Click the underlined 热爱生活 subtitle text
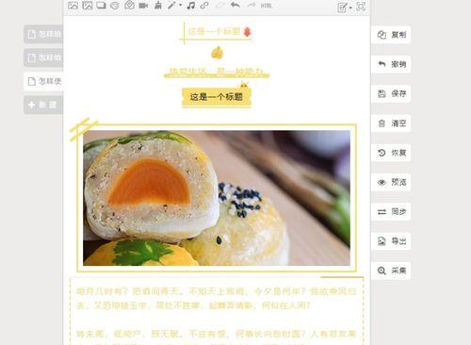The height and width of the screenshot is (345, 471). click(x=217, y=72)
